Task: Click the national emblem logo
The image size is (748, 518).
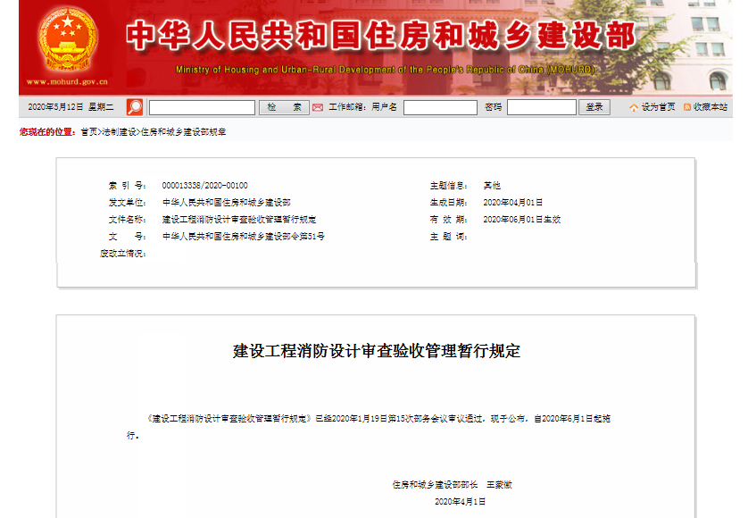Action: (x=66, y=40)
